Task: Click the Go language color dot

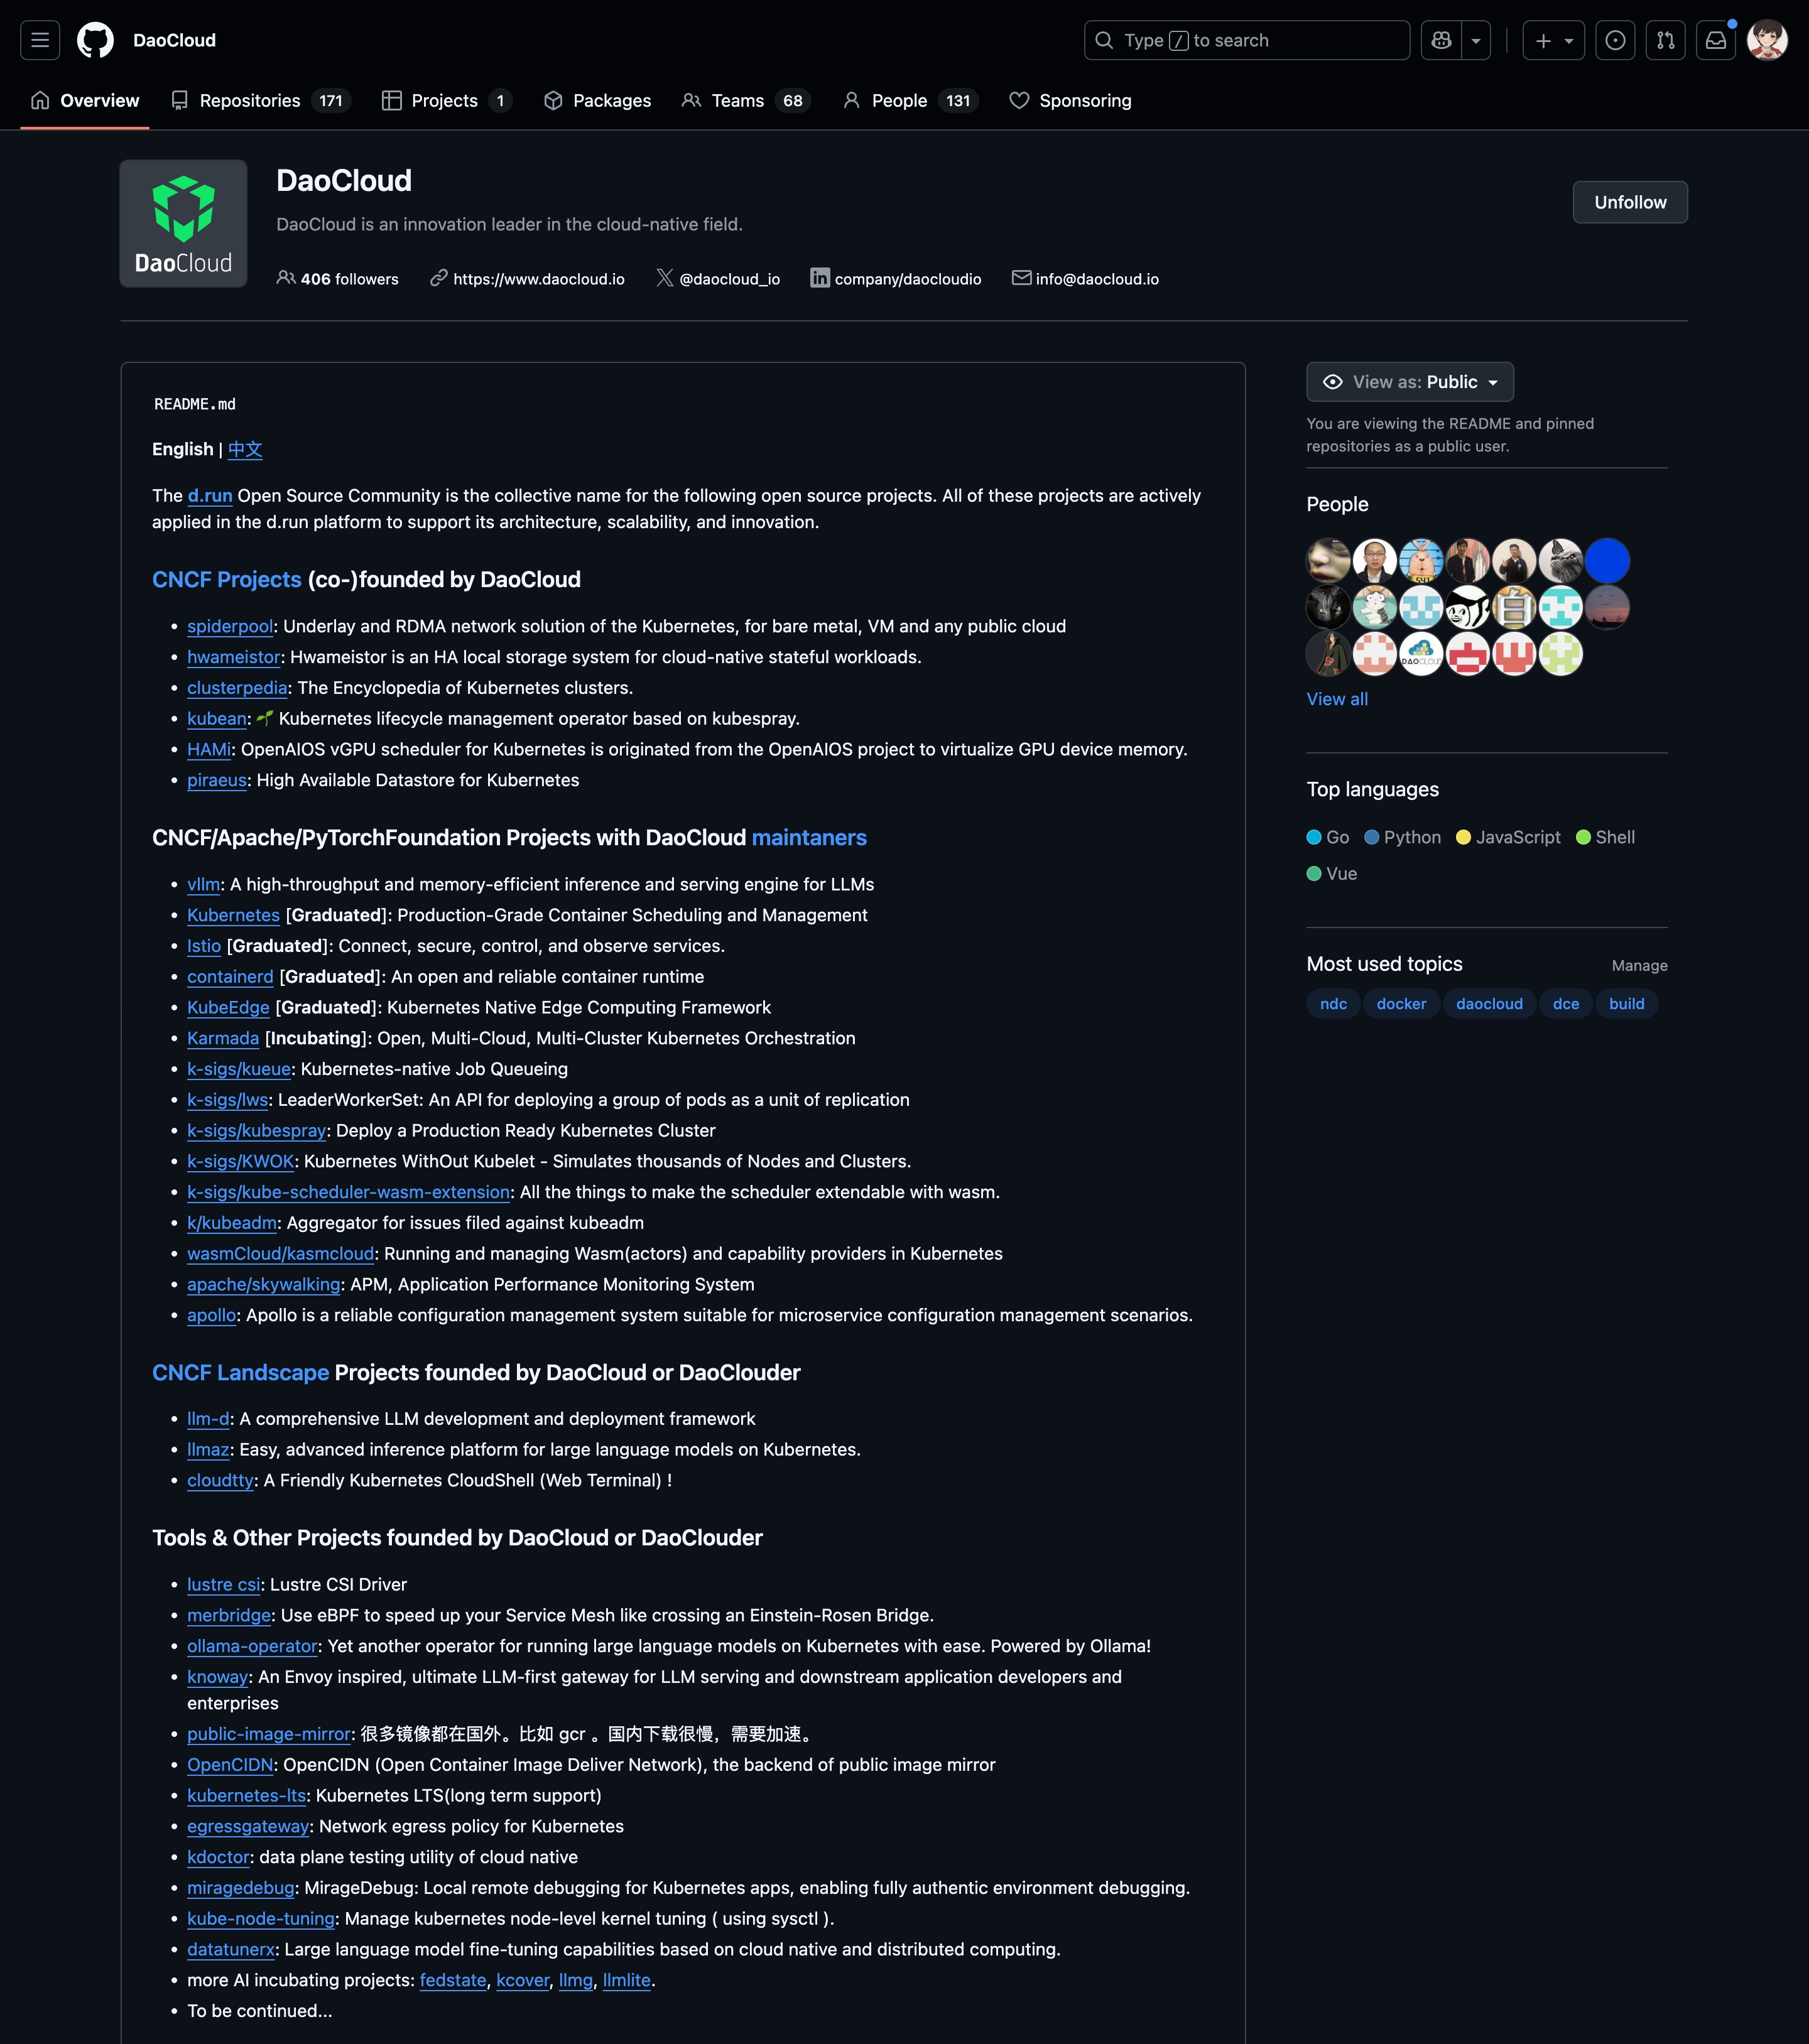Action: 1314,837
